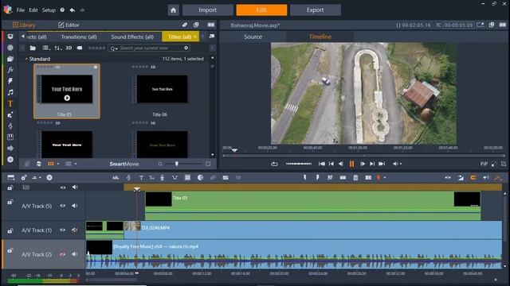The height and width of the screenshot is (286, 510).
Task: Step back one frame
Action: [331, 164]
